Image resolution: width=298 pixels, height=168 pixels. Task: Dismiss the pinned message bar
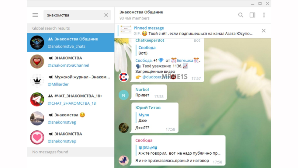(263, 30)
